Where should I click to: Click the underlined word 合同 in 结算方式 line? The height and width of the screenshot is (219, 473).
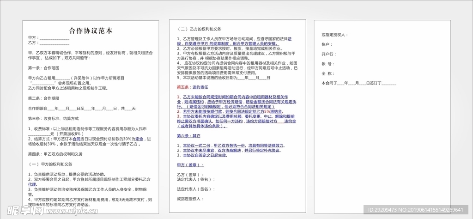coord(76,139)
